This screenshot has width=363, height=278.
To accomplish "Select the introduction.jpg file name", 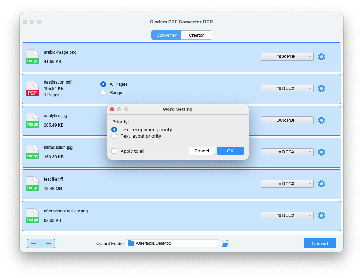I will point(58,147).
